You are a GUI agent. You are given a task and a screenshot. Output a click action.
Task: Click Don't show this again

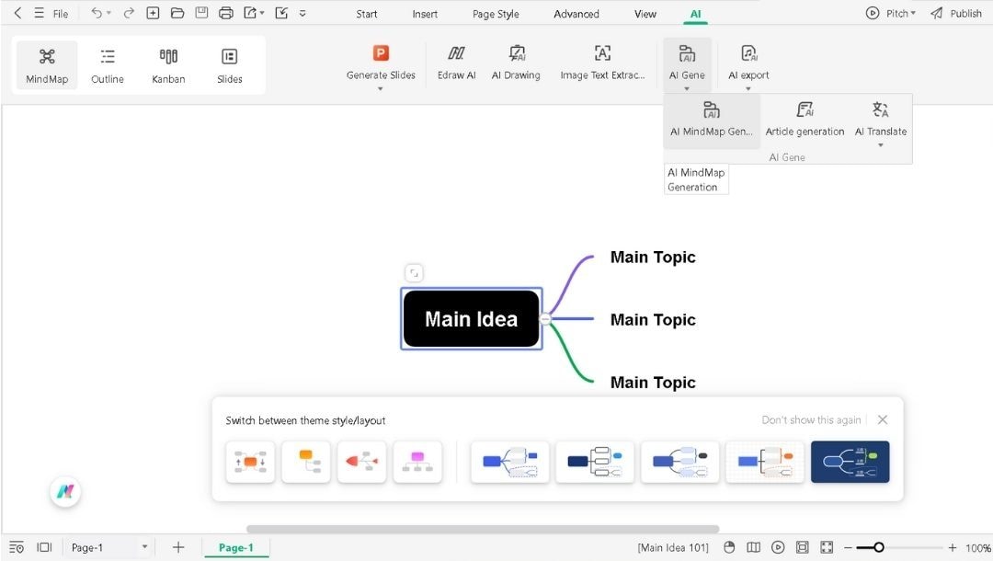pos(810,419)
